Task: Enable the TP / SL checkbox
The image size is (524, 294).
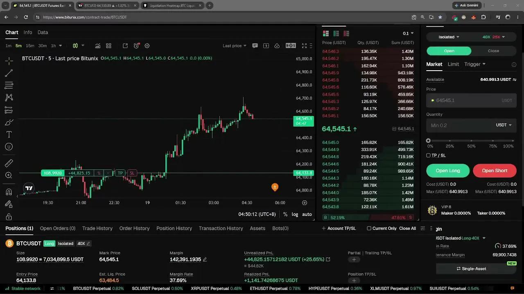Action: point(428,155)
